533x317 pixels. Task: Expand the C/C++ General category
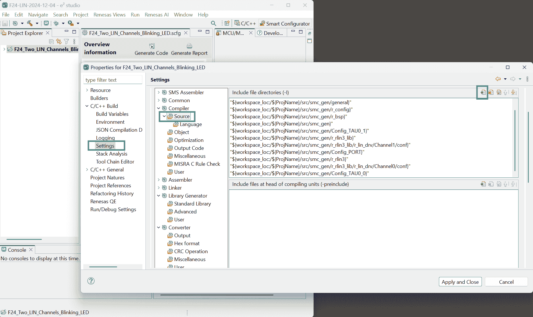coord(87,170)
